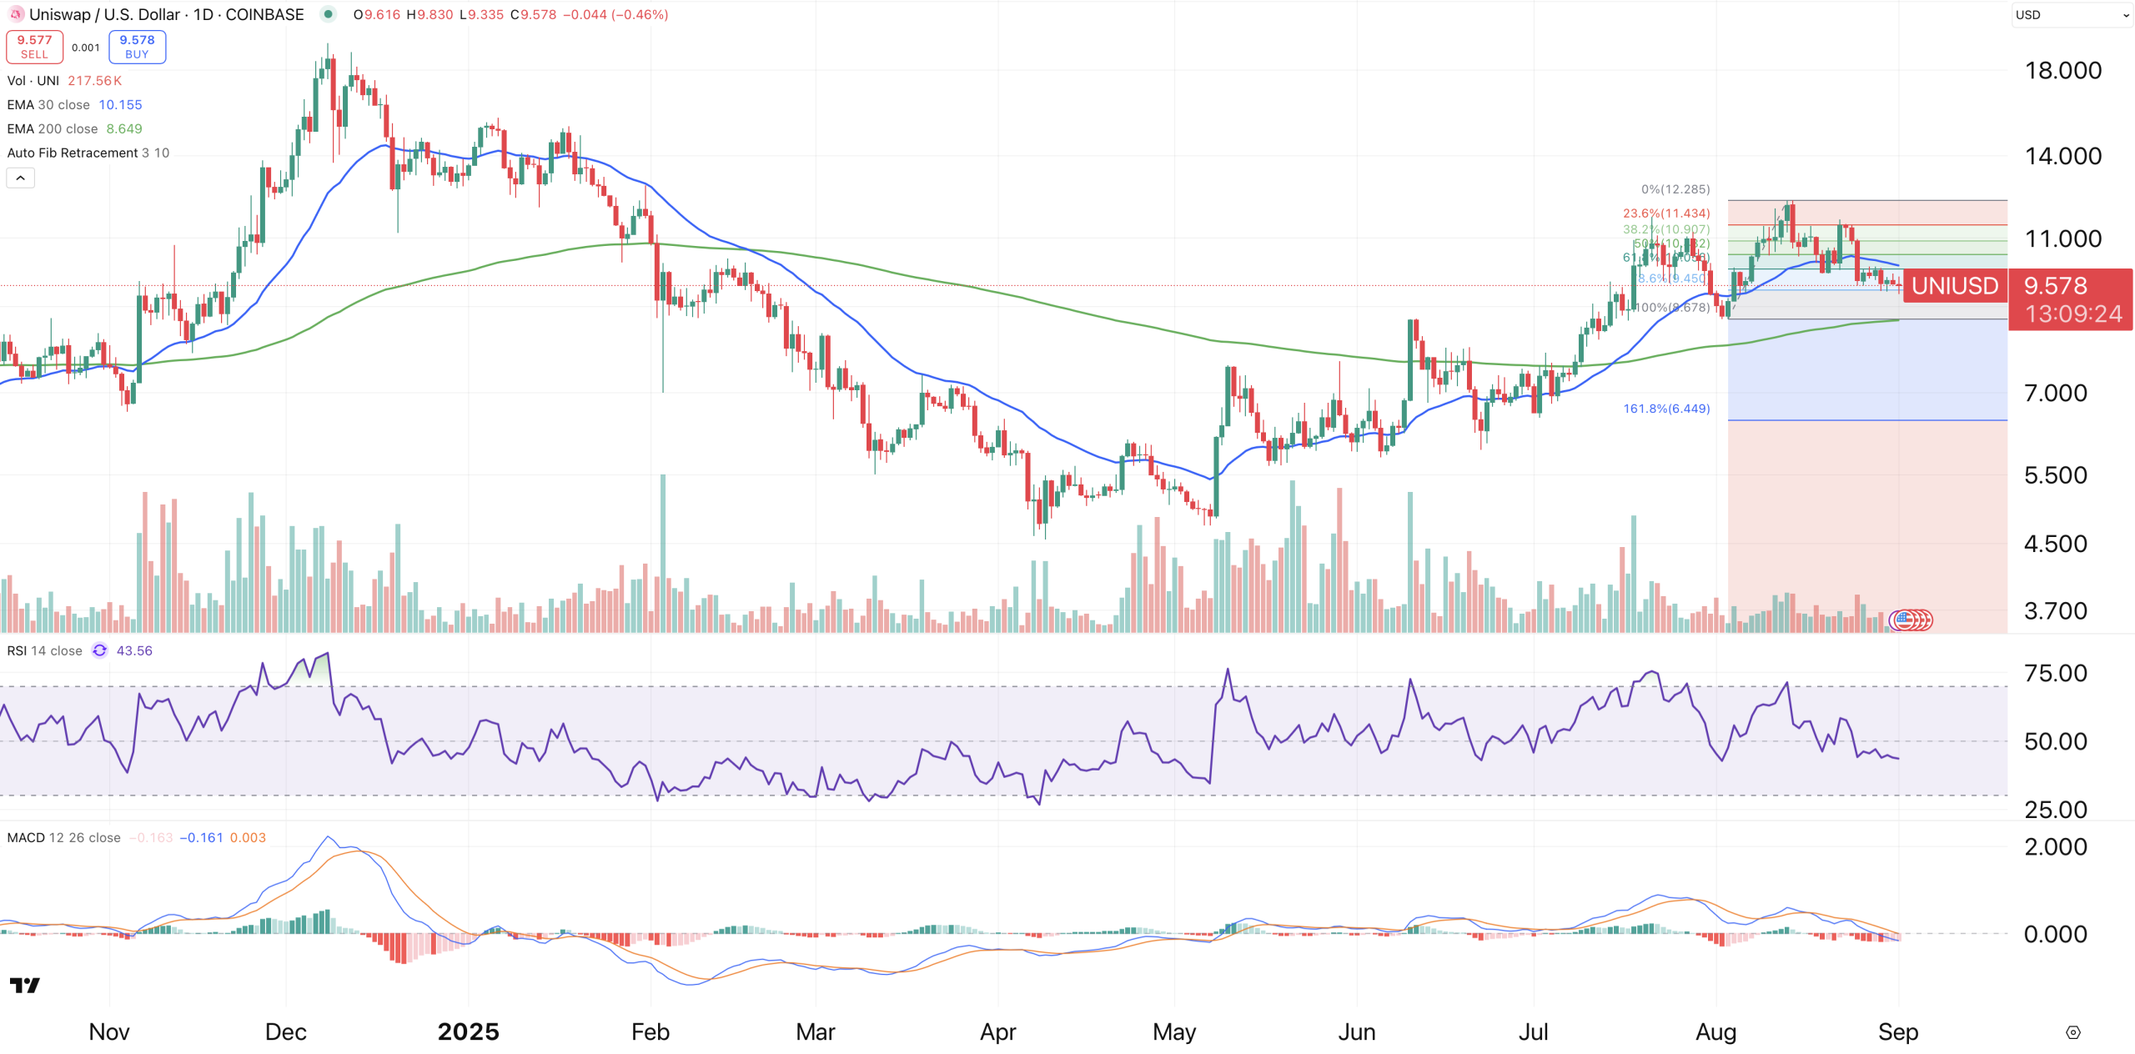Viewport: 2135px width, 1054px height.
Task: Click the TradingView logo icon
Action: coord(24,986)
